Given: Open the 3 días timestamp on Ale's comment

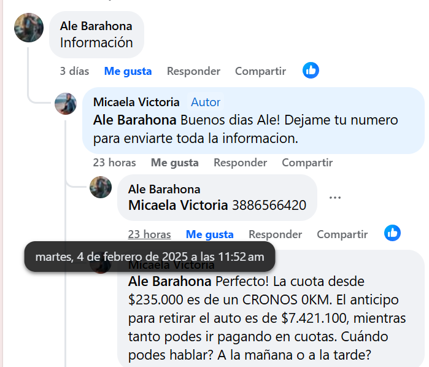Looking at the screenshot, I should coord(74,71).
